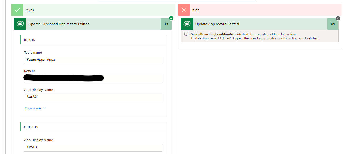This screenshot has width=344, height=154.
Task: Click the green success checkmark on Update Orphaned App action
Action: (171, 18)
